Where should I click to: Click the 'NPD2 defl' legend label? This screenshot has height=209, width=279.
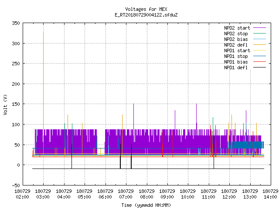[236, 45]
